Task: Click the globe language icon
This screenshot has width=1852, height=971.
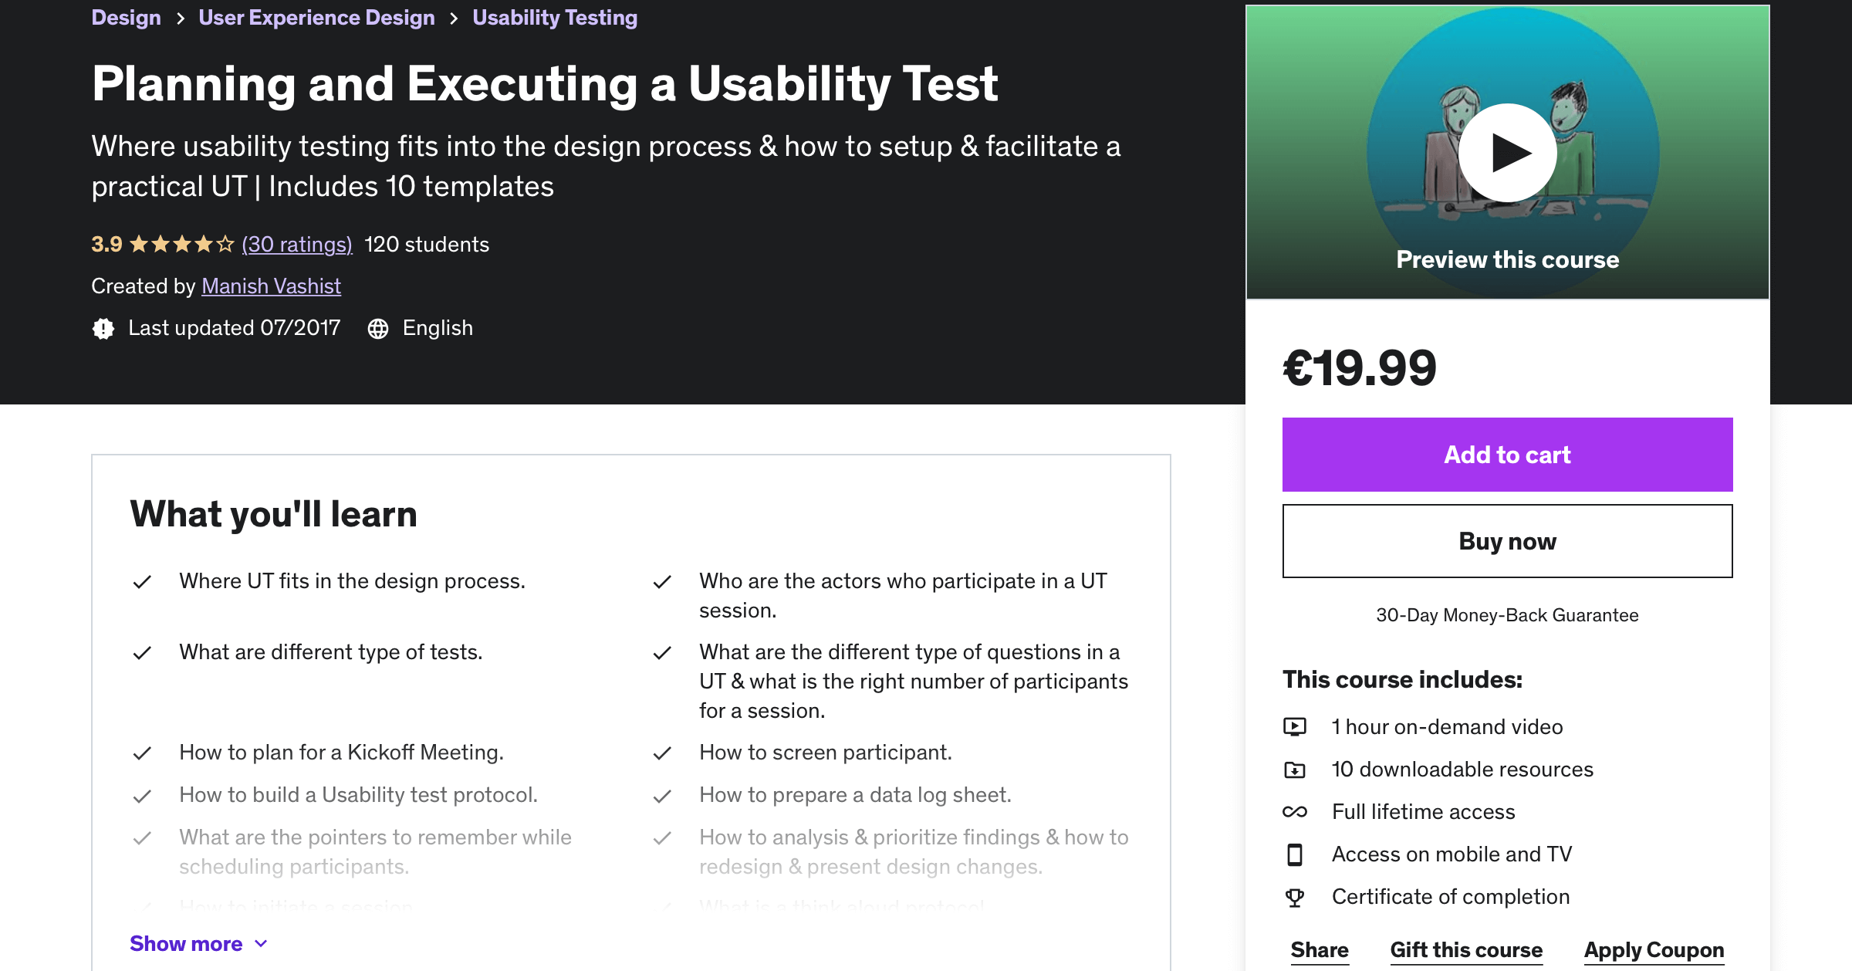Action: tap(378, 329)
